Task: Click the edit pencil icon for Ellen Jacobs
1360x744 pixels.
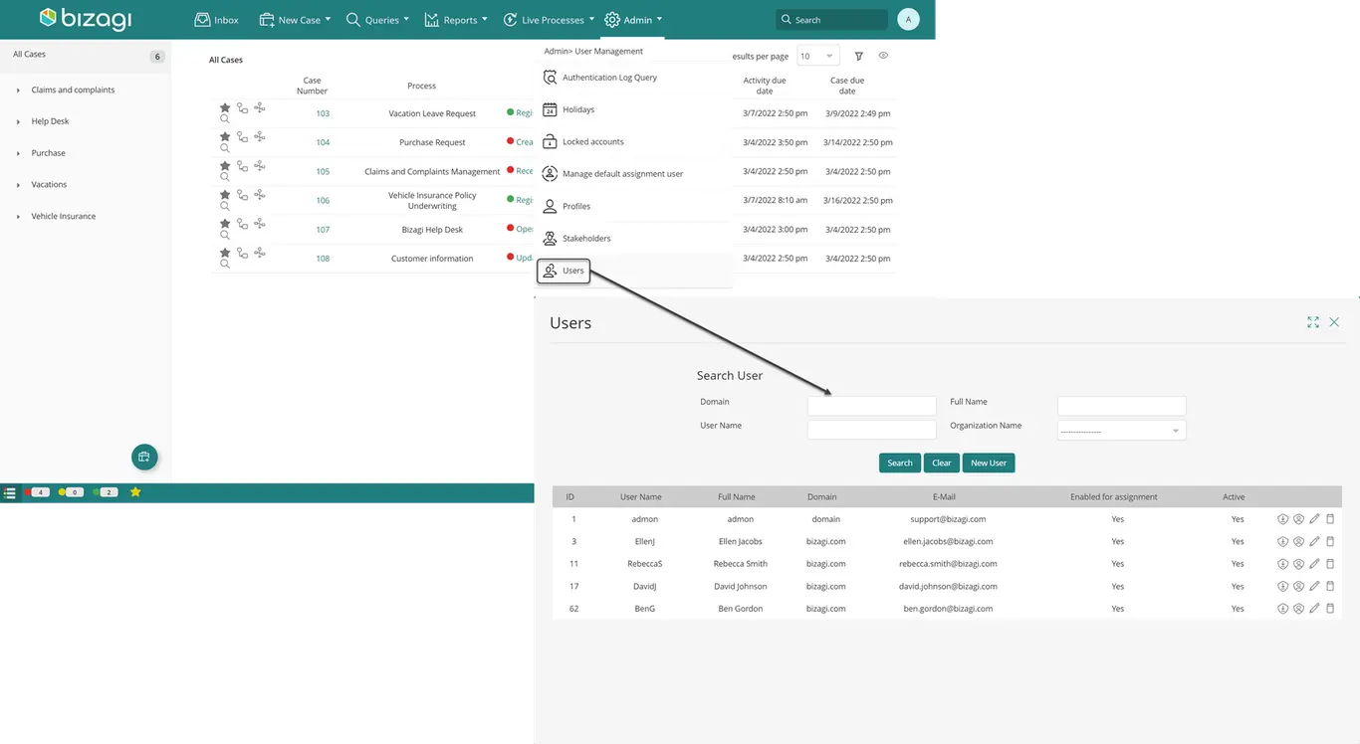Action: click(1314, 541)
